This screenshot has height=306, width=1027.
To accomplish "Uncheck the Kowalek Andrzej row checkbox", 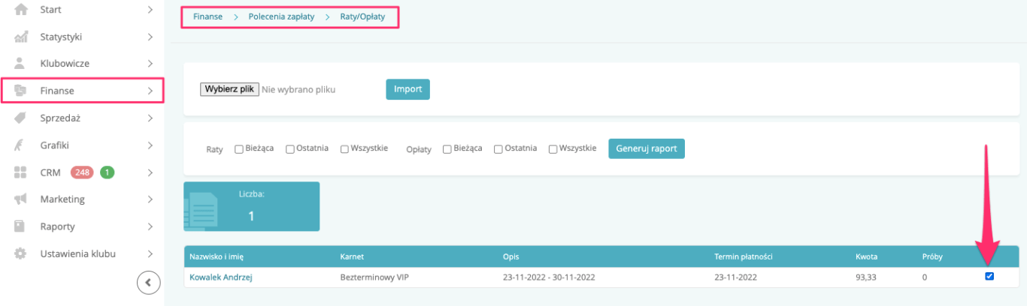I will 989,276.
